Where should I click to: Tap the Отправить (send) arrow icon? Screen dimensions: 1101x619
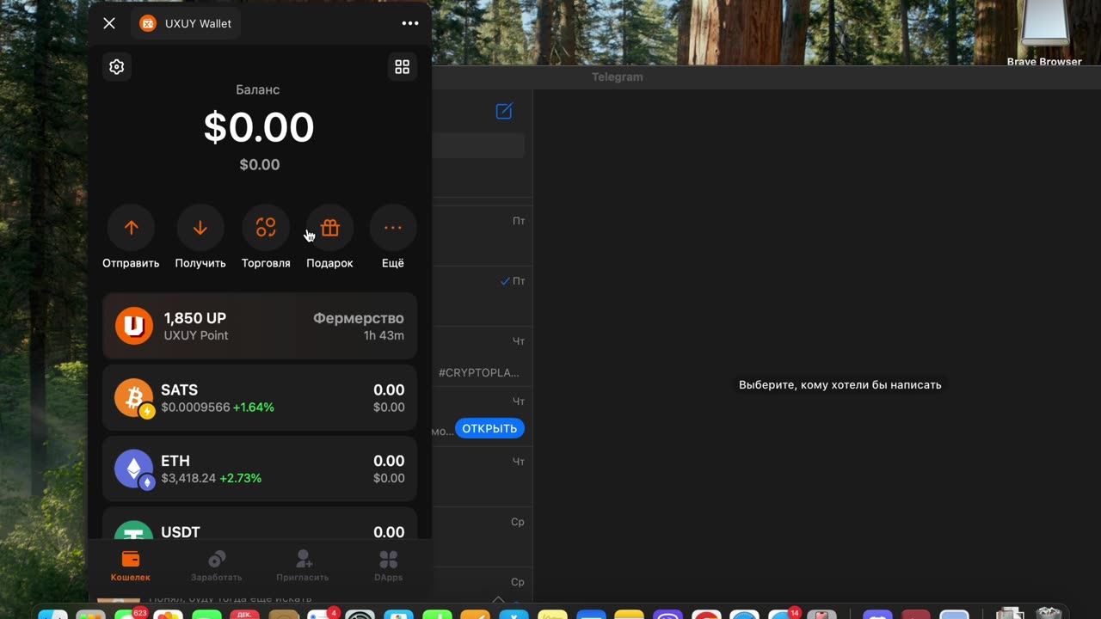131,228
